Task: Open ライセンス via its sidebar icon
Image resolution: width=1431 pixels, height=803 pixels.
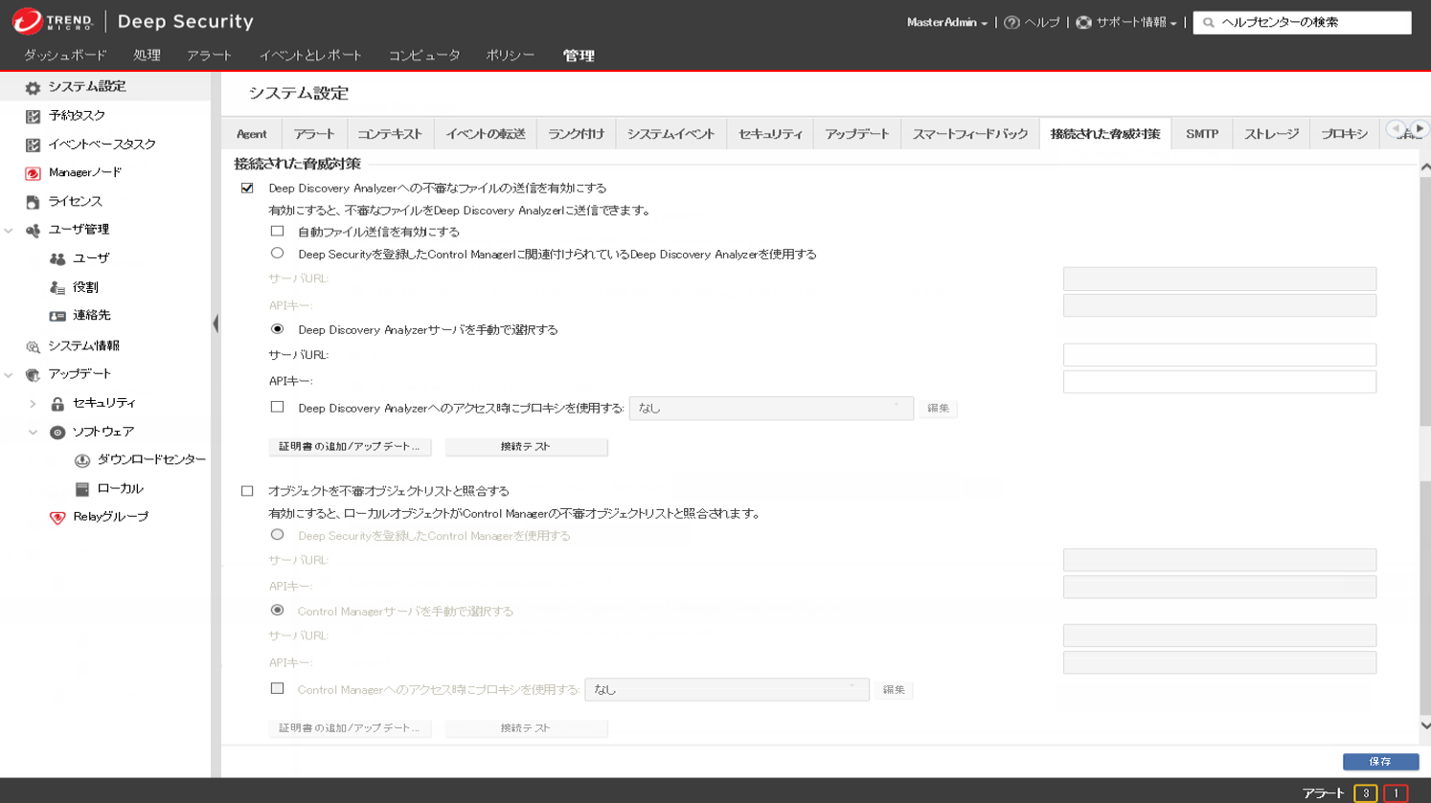Action: pos(33,202)
